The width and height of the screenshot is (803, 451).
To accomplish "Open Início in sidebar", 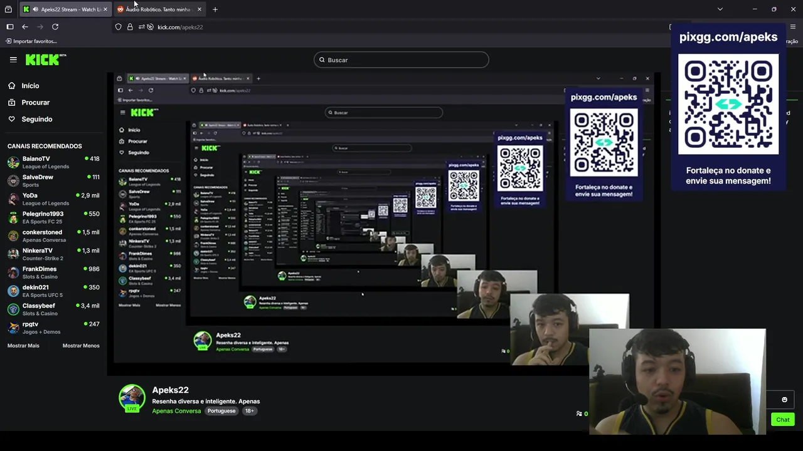I will (x=30, y=86).
